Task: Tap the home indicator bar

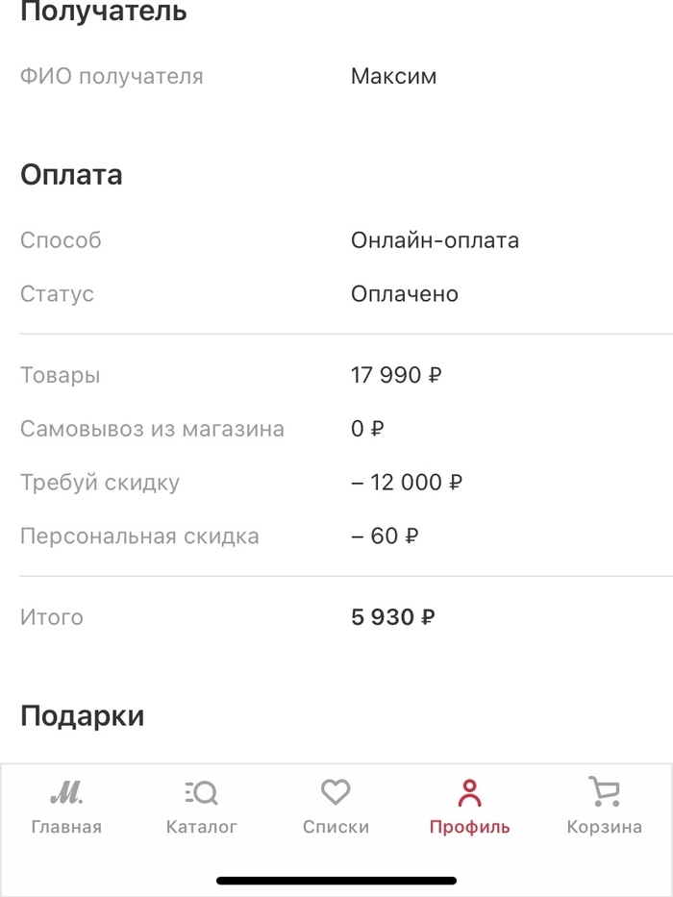Action: pos(336,880)
